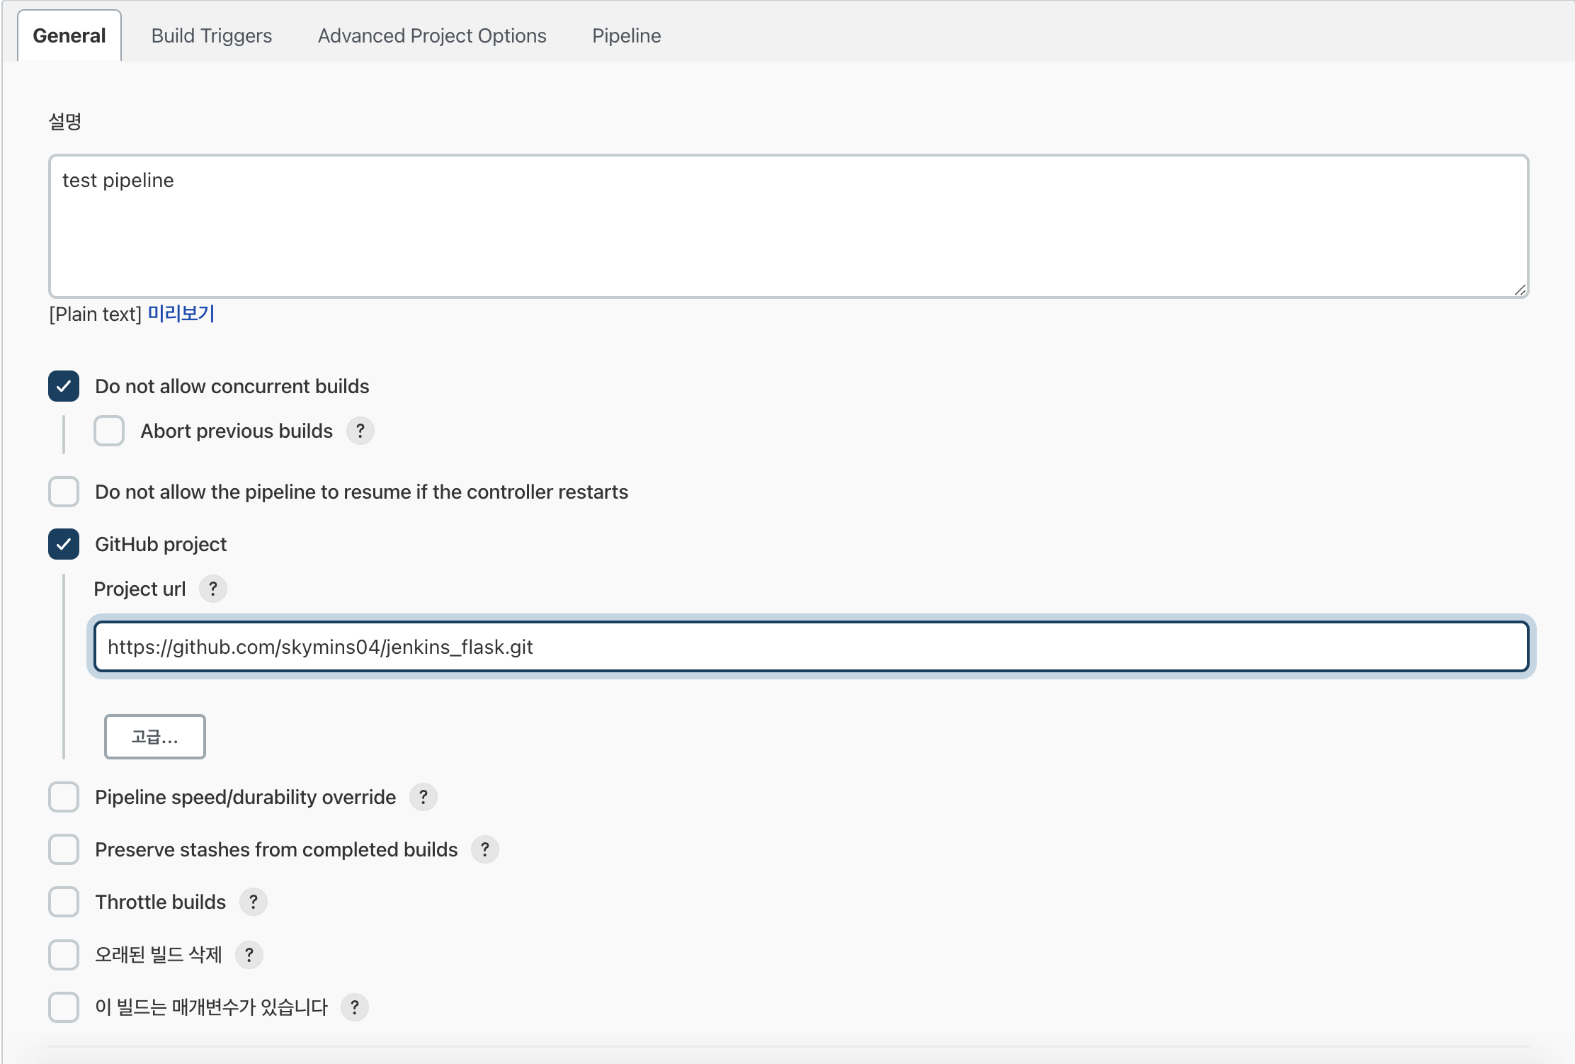Open help for 오래된 빌드 삭제
The width and height of the screenshot is (1575, 1064).
(249, 954)
